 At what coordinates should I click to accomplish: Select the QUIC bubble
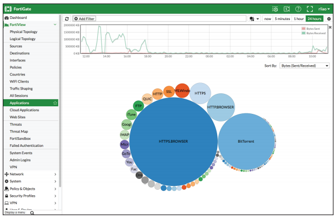point(147,99)
